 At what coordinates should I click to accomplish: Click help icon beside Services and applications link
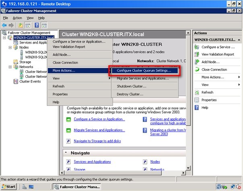click(145, 119)
